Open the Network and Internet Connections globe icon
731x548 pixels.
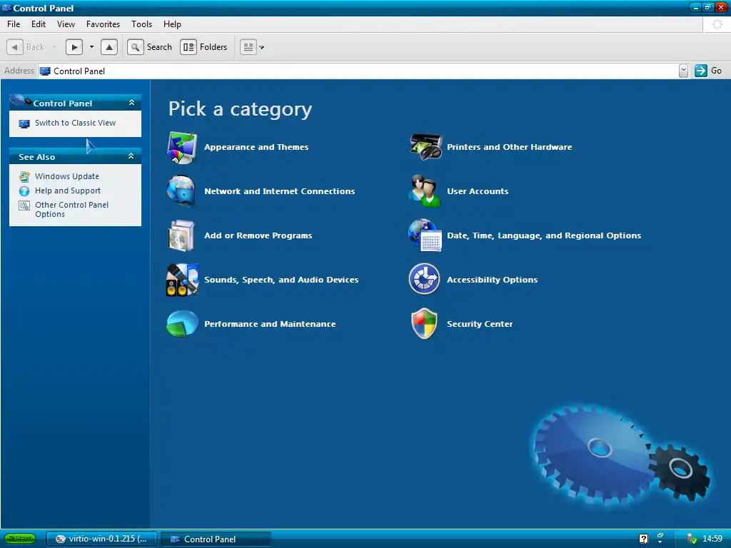tap(181, 191)
